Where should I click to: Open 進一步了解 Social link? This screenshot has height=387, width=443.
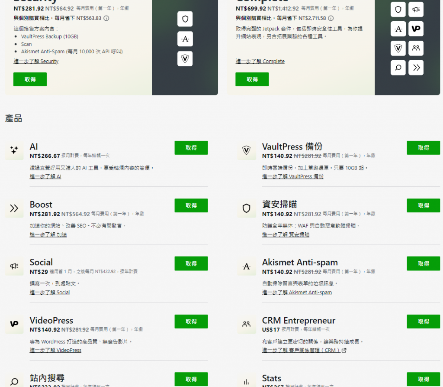coord(49,292)
